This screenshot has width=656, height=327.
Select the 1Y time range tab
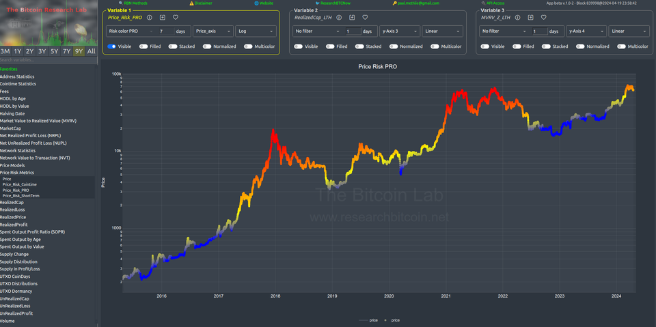(x=18, y=51)
